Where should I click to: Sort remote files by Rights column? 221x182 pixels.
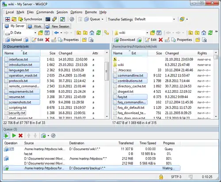[x=202, y=53]
